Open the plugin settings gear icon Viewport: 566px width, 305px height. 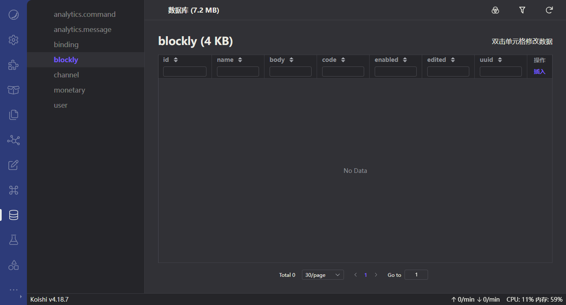pos(13,40)
